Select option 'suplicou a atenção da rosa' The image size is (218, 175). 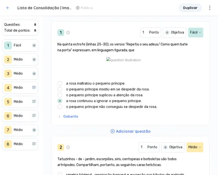pyautogui.click(x=60, y=95)
